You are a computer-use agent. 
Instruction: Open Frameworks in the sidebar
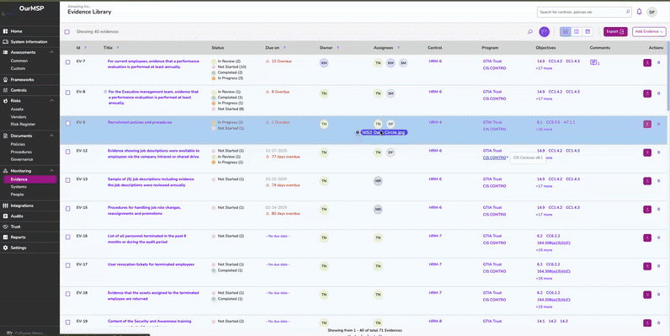22,79
